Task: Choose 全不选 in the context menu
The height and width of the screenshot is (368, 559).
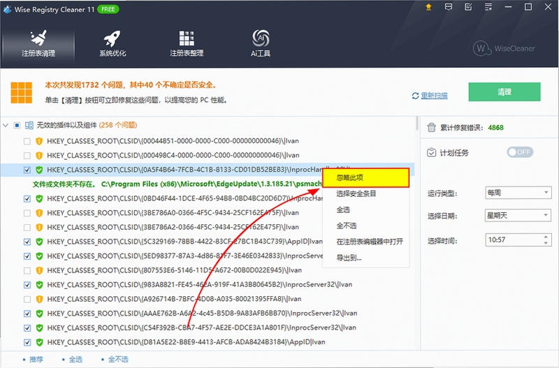Action: click(x=365, y=226)
